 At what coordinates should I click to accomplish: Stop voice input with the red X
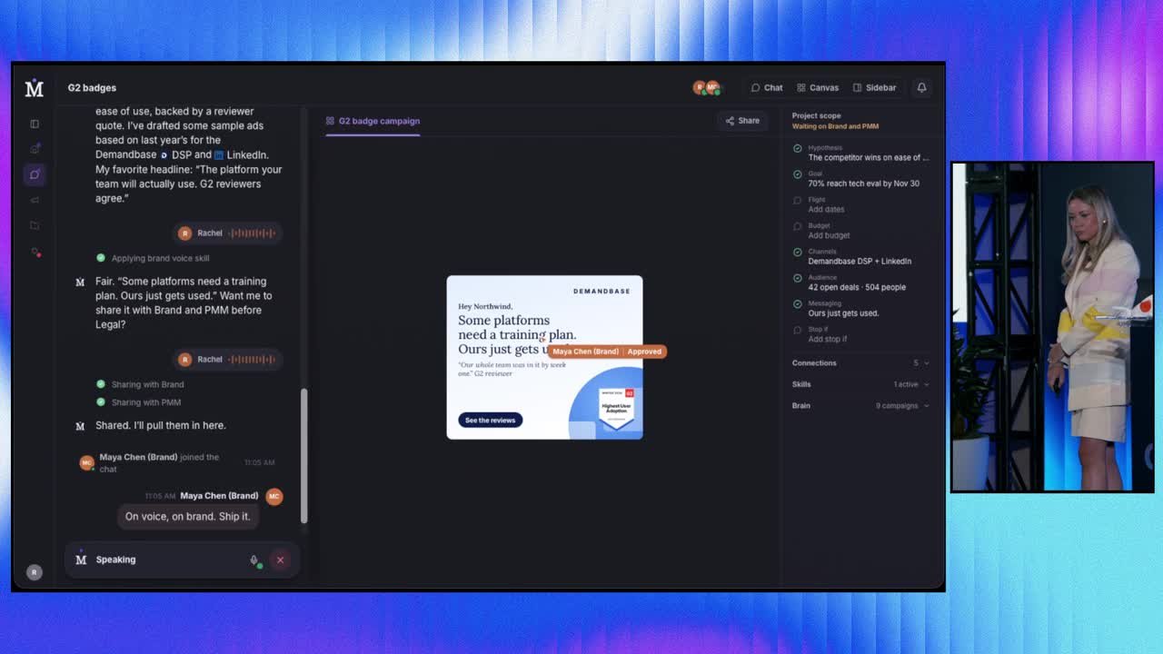[280, 560]
